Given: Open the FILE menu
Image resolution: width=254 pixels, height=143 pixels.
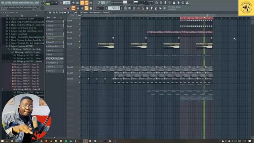Looking at the screenshot, I should click(2, 3).
